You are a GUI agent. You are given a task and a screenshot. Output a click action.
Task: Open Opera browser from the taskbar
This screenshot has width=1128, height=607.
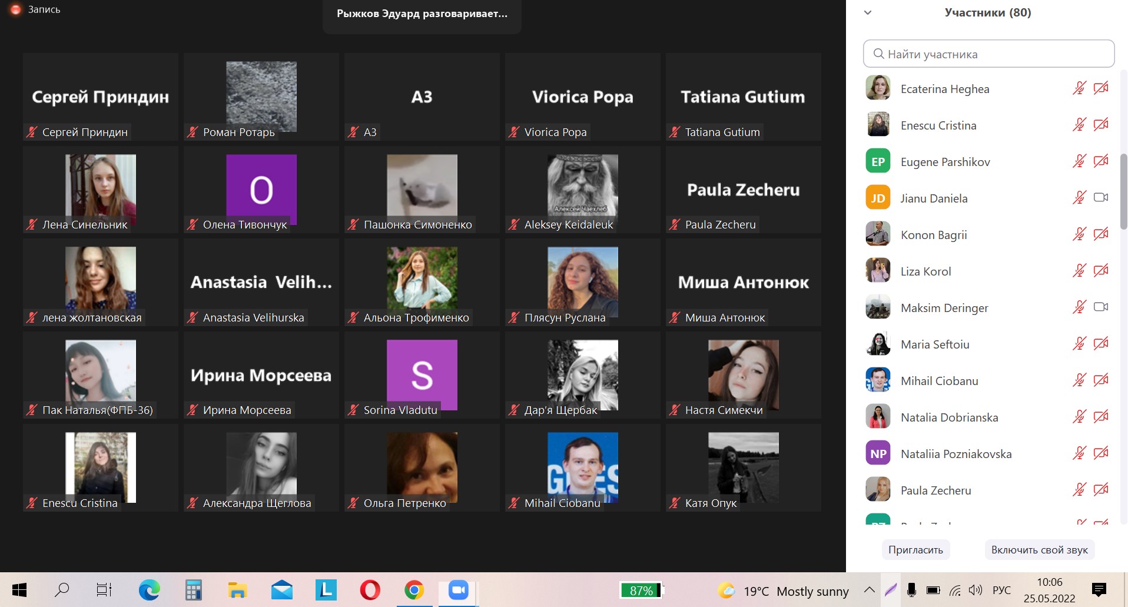point(370,590)
